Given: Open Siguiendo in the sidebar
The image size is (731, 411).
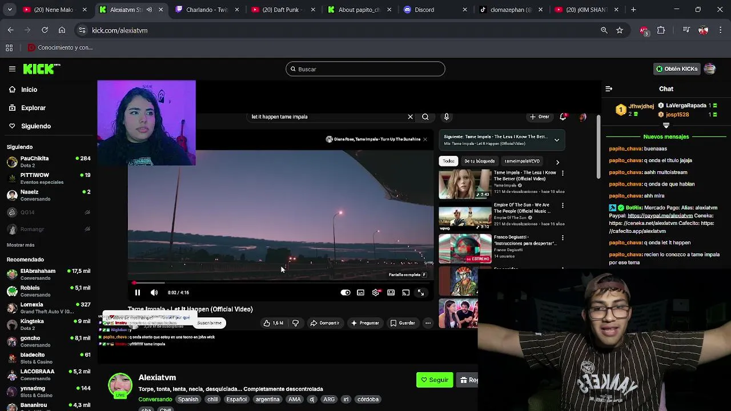Looking at the screenshot, I should pyautogui.click(x=35, y=126).
